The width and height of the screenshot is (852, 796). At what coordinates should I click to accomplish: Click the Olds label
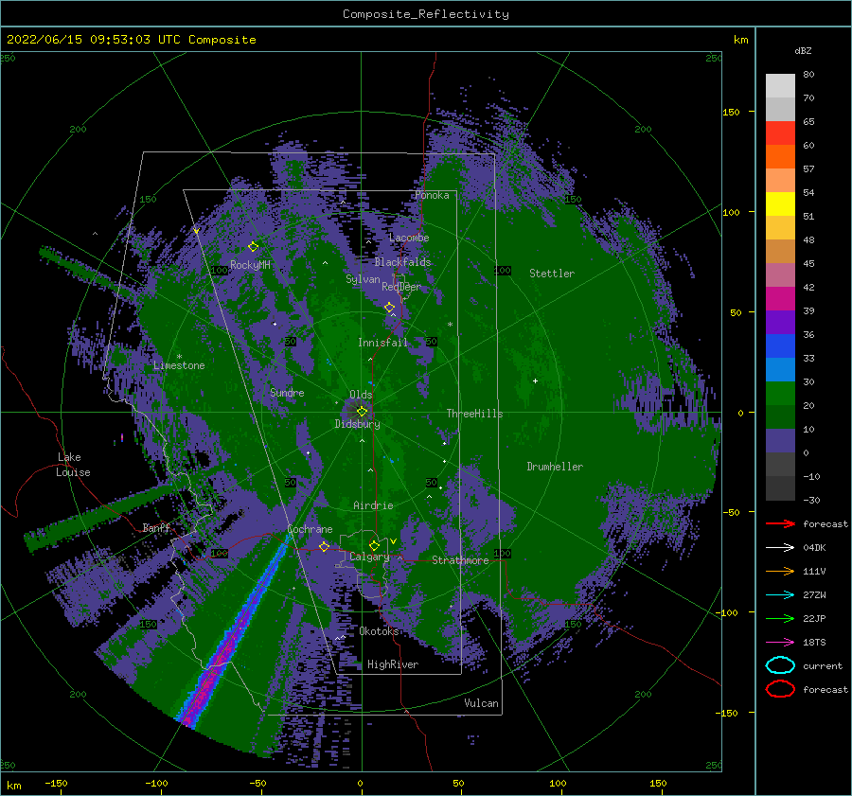tap(361, 395)
